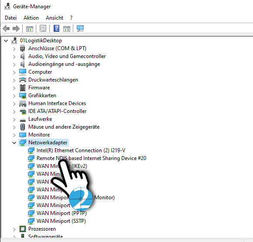This screenshot has width=253, height=242.
Task: Expand the Grafikkarten chevron
Action: [14, 95]
